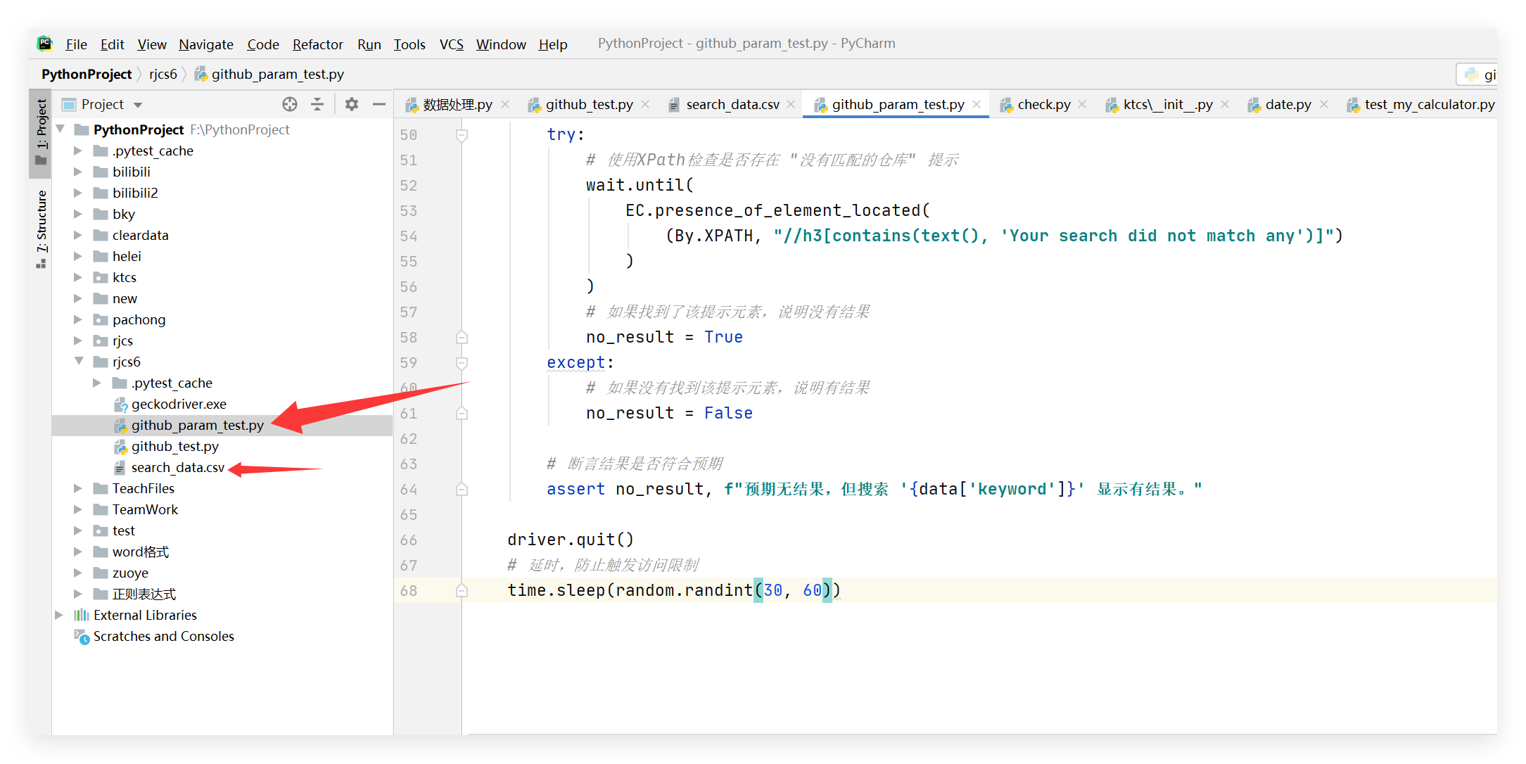Viewport: 1526px width, 764px height.
Task: Click the PyCharm logo icon
Action: tap(45, 44)
